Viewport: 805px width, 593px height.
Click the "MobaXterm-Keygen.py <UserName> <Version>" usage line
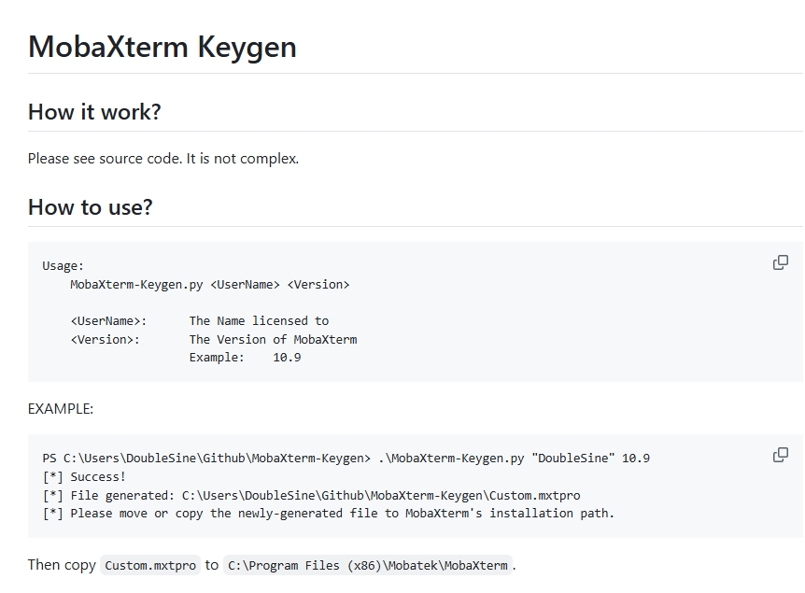click(210, 285)
